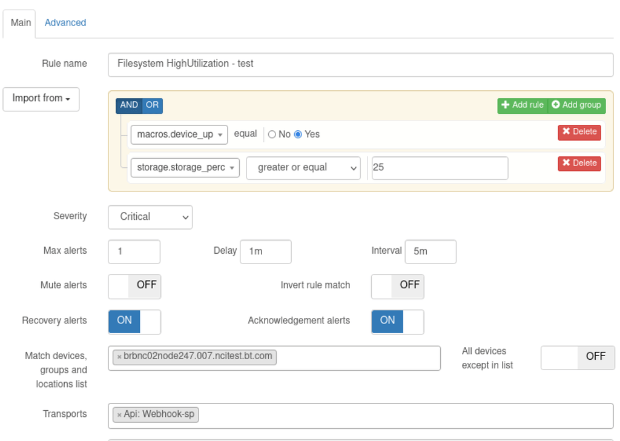Delete the storage.storage_perc condition row
This screenshot has width=620, height=441.
pyautogui.click(x=579, y=163)
